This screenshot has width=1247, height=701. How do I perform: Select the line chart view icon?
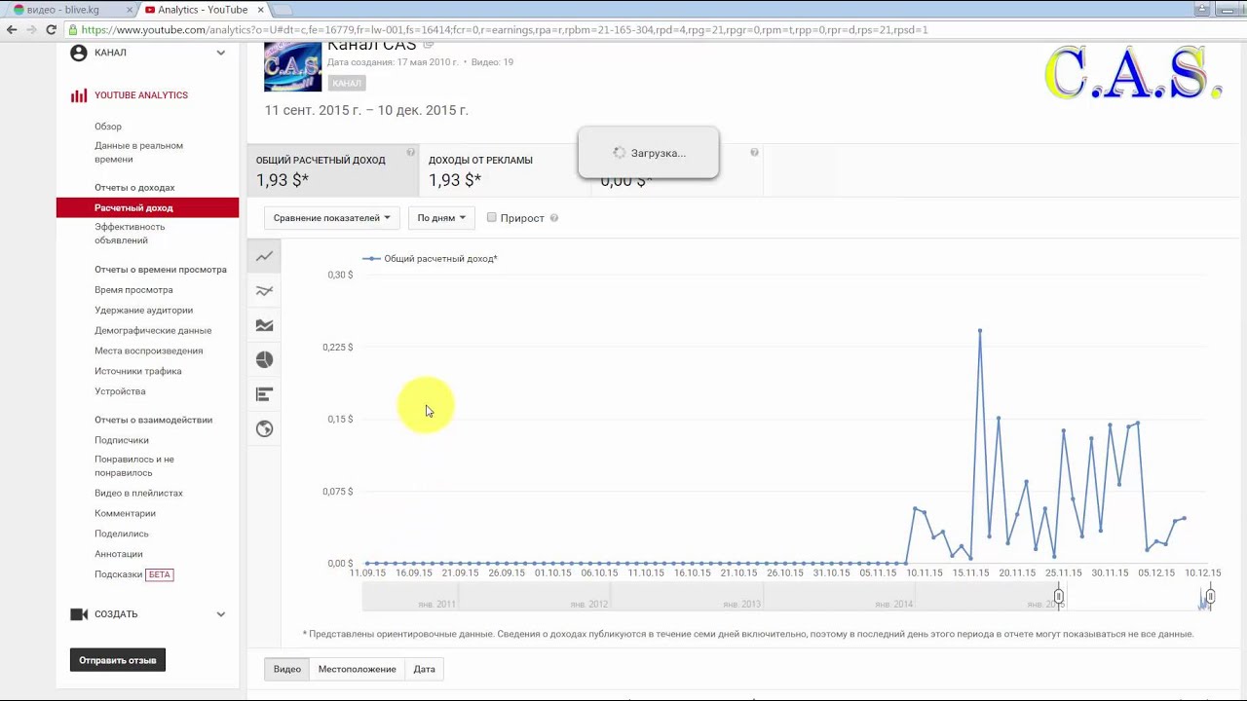(264, 256)
